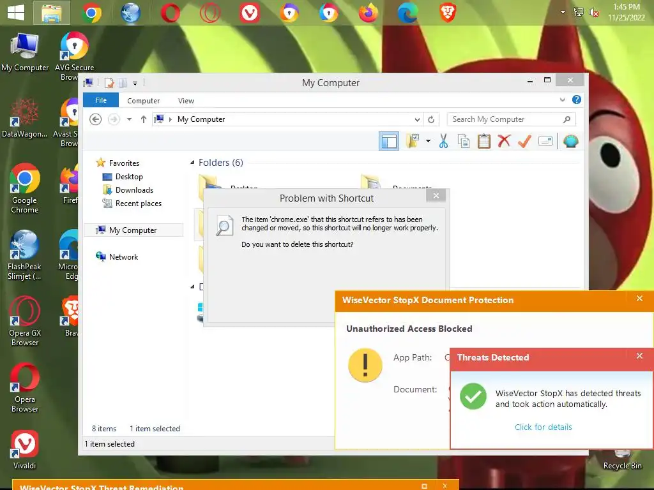Select the Opera Browser desktop shortcut
This screenshot has height=490, width=654.
tap(25, 388)
